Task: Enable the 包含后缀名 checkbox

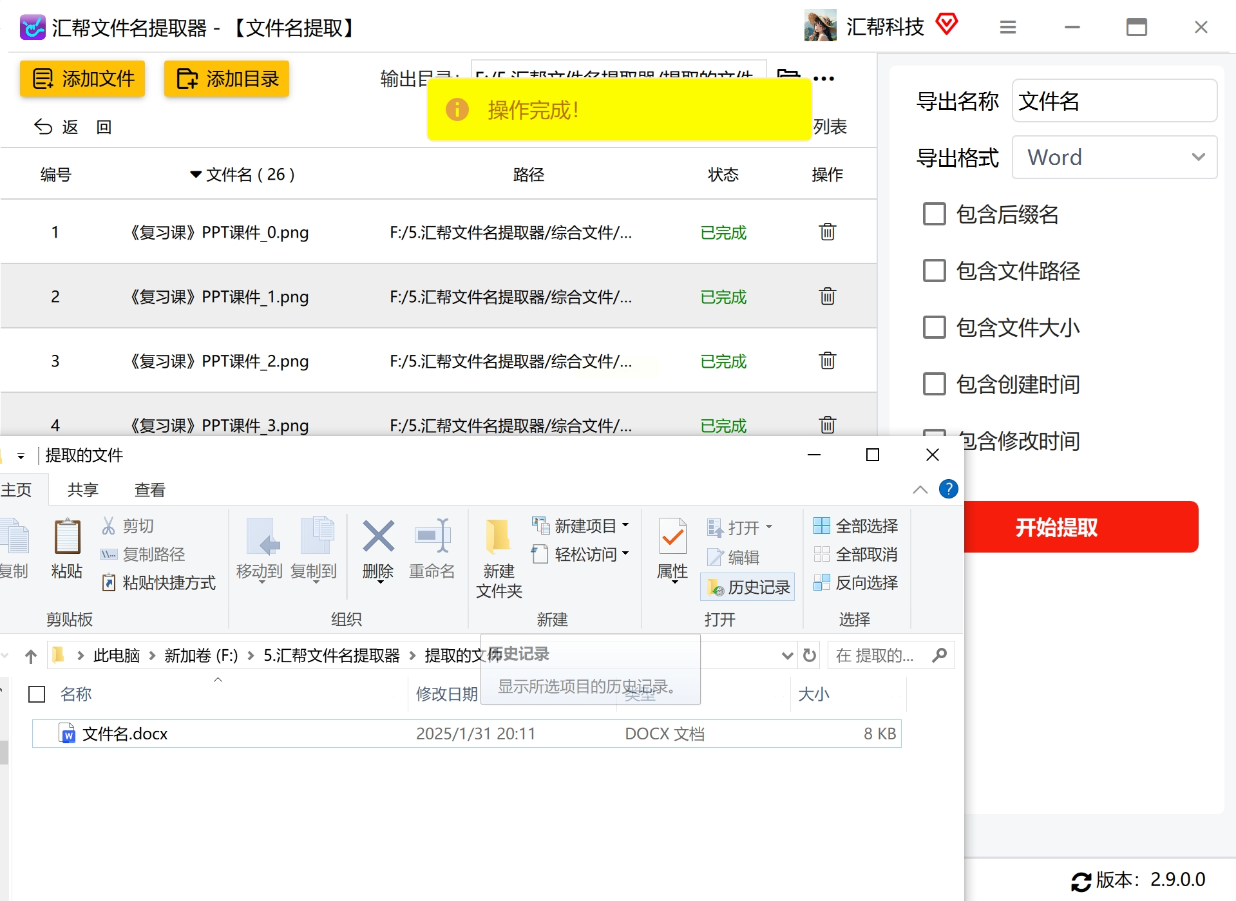Action: click(x=934, y=214)
